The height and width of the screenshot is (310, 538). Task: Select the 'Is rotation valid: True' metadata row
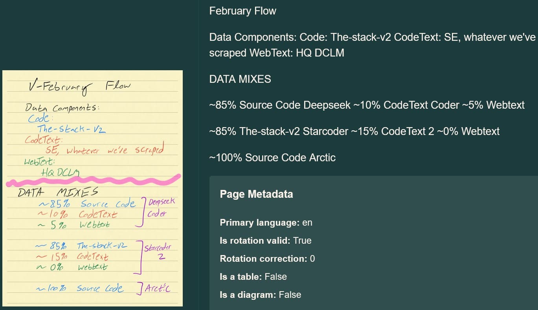point(265,241)
